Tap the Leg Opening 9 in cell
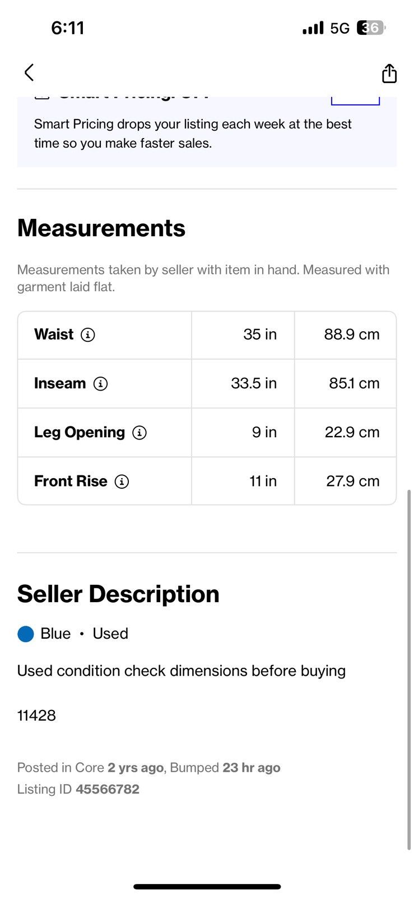The height and width of the screenshot is (898, 414). pyautogui.click(x=243, y=433)
